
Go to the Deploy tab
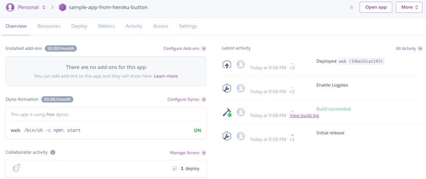79,26
